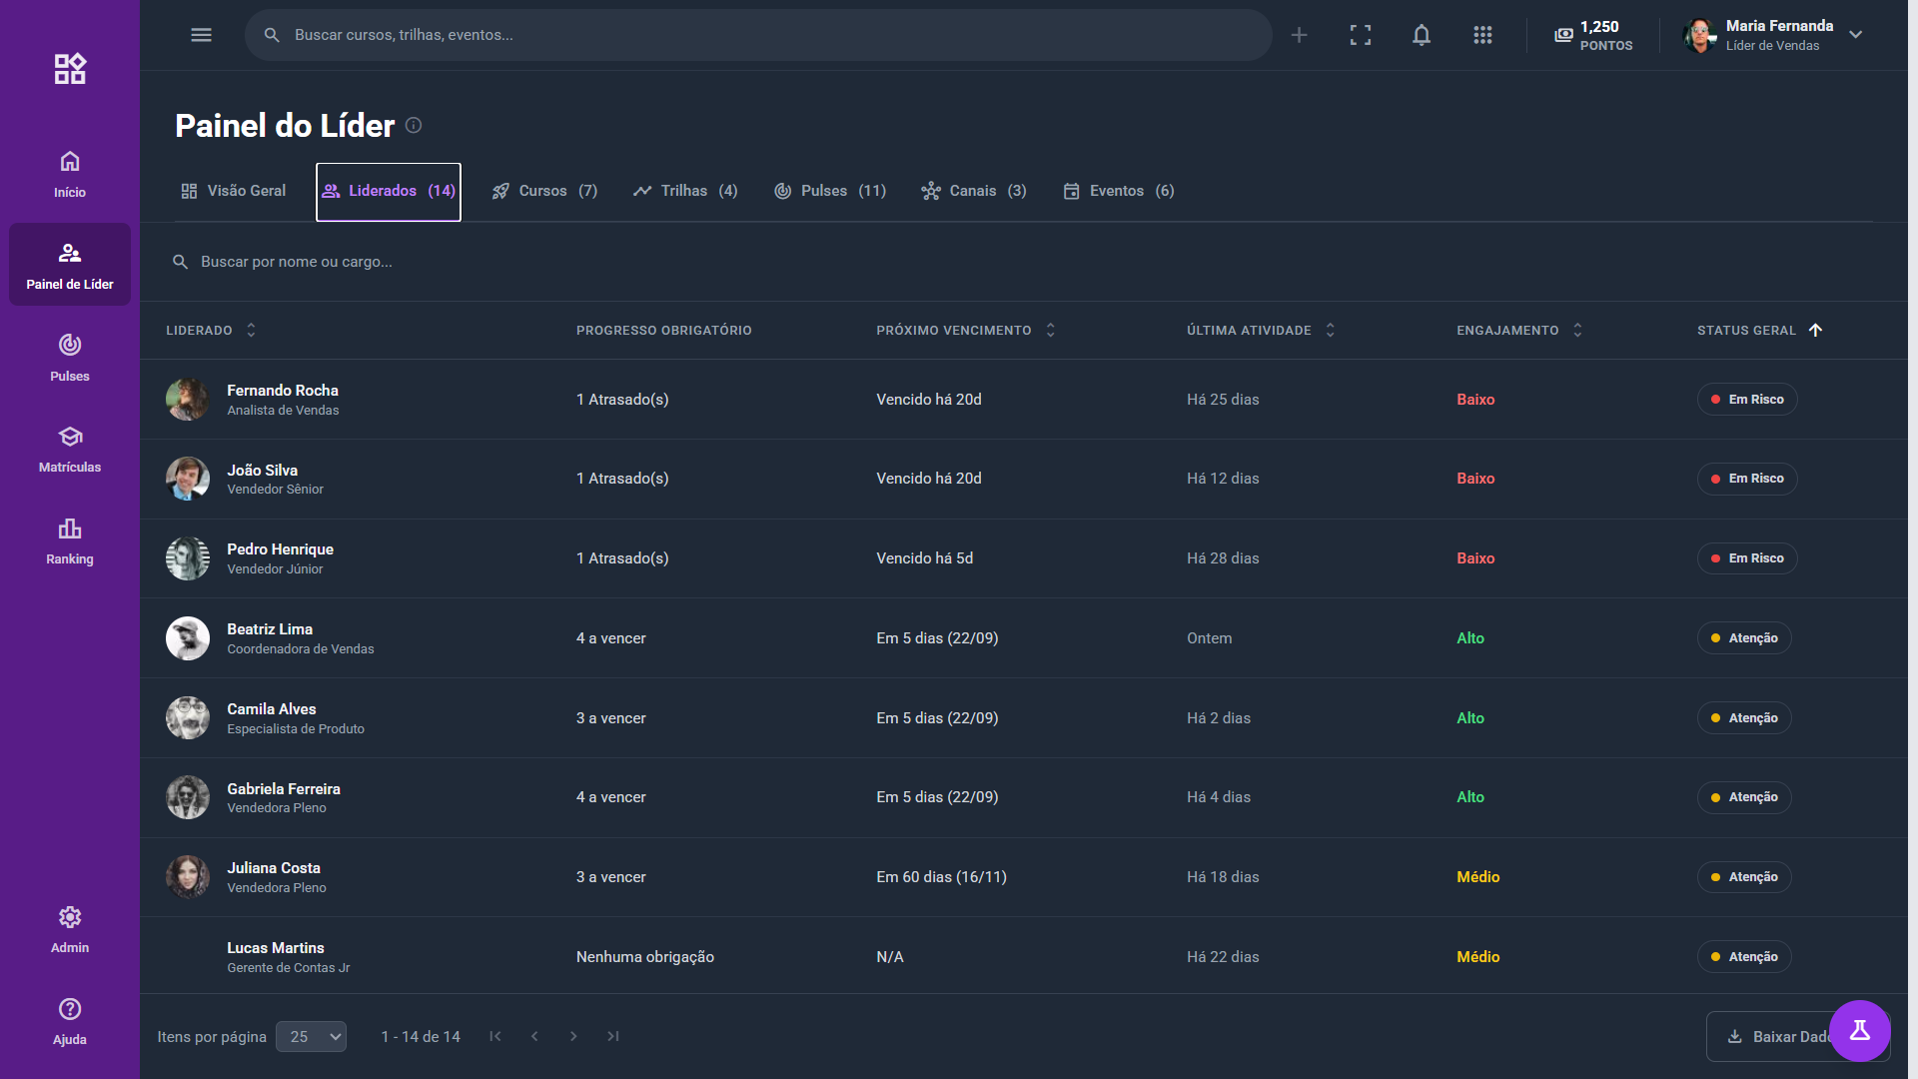Open Pulses in the sidebar

(x=70, y=357)
